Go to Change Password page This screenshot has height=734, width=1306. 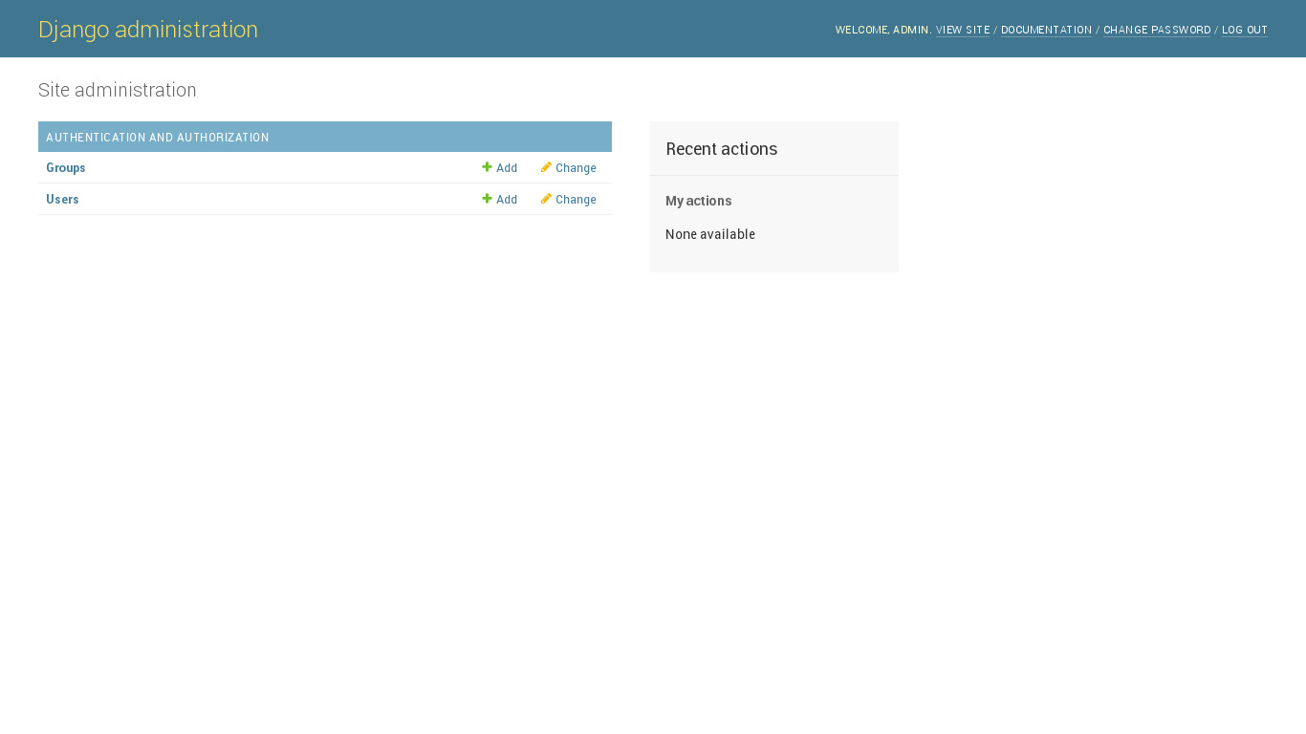pos(1157,31)
